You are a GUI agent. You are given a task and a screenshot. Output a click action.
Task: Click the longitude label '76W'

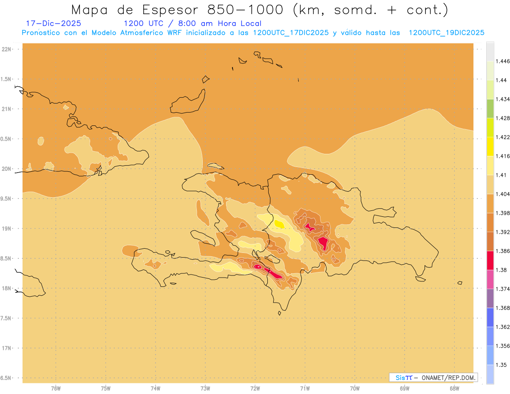coord(56,388)
